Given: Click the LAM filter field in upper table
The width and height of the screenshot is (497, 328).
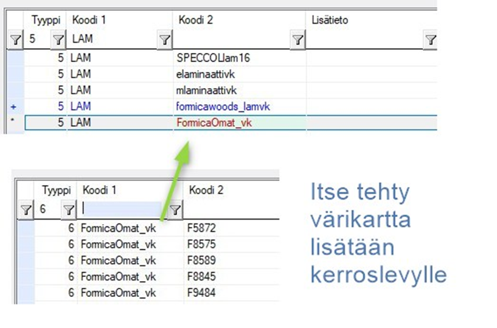Looking at the screenshot, I should pos(111,40).
